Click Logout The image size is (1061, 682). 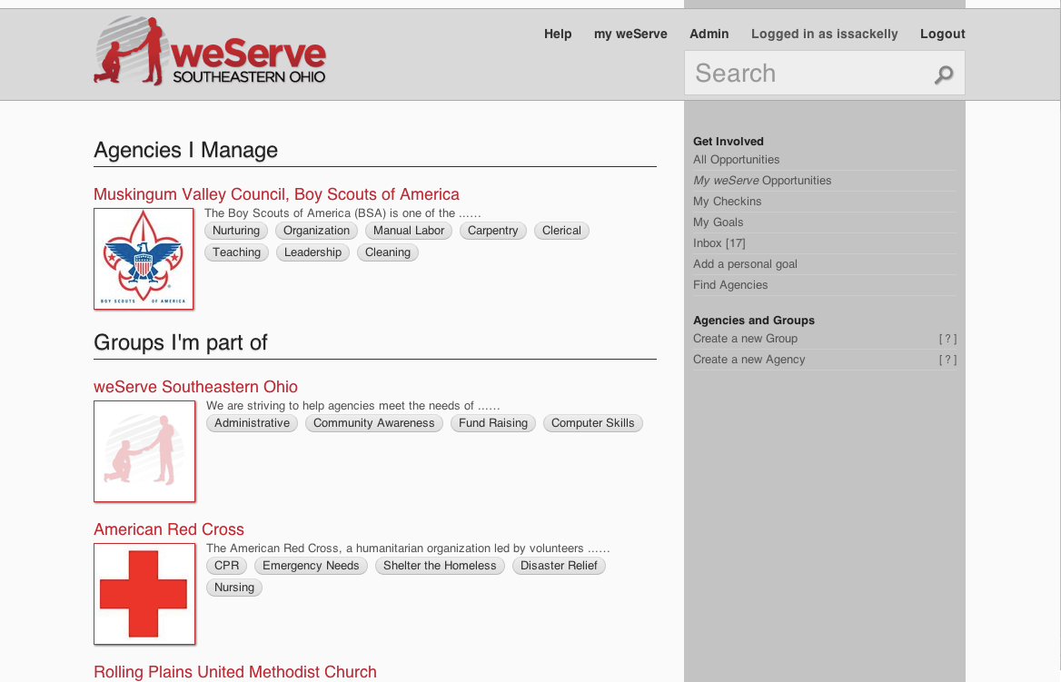click(x=943, y=34)
